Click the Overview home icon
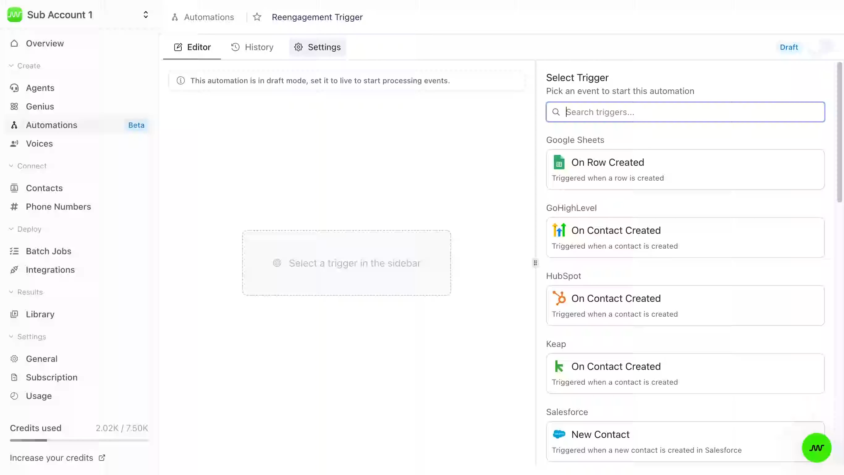This screenshot has width=844, height=475. (14, 43)
